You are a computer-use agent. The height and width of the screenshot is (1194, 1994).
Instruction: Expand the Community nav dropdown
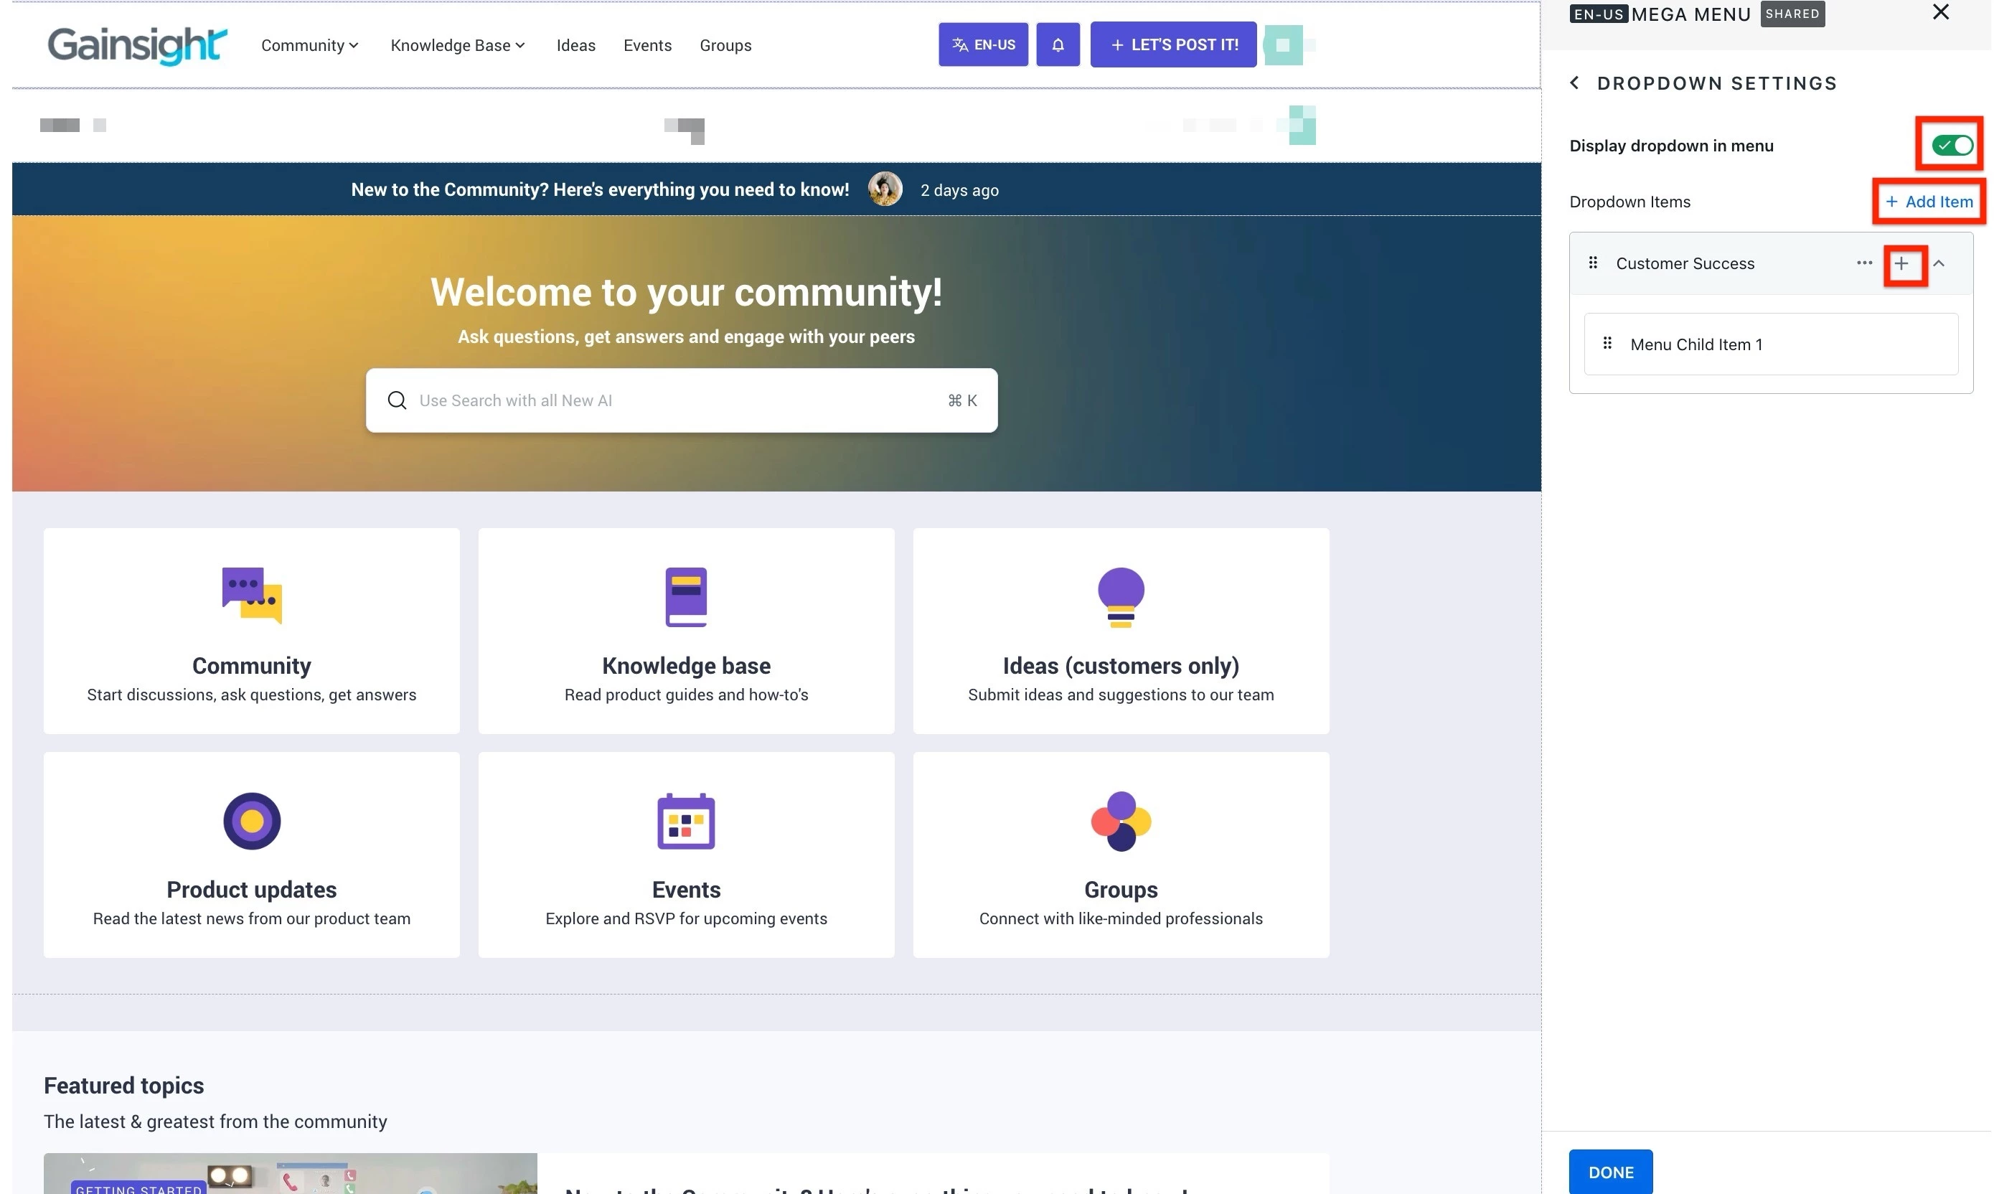(x=310, y=45)
